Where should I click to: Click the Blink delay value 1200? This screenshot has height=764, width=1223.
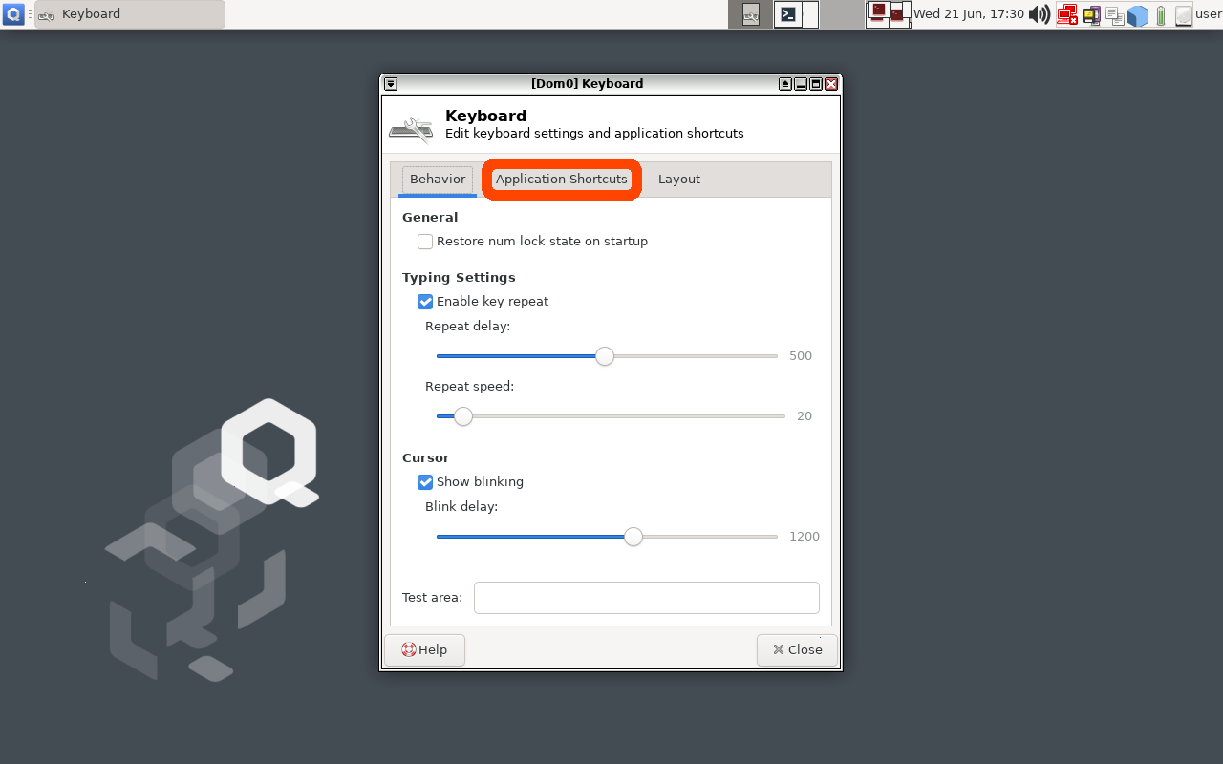click(805, 537)
